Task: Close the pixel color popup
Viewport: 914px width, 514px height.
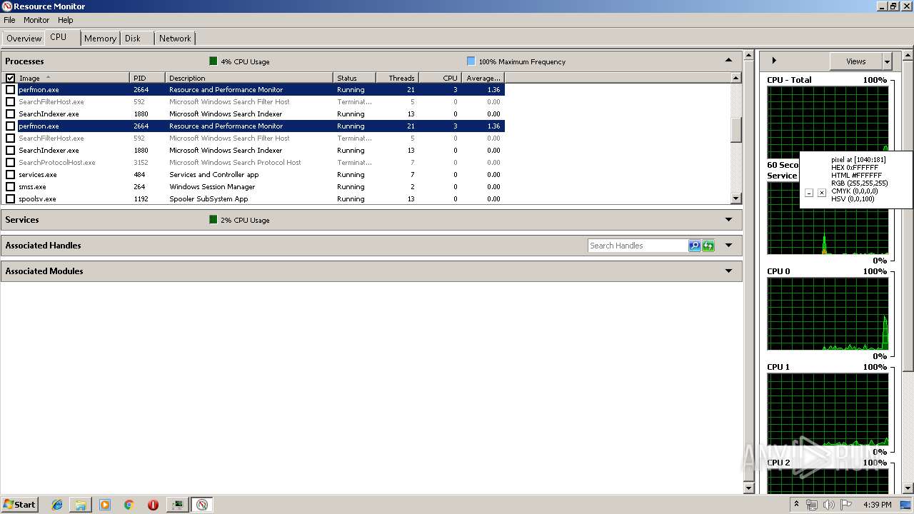Action: point(822,193)
